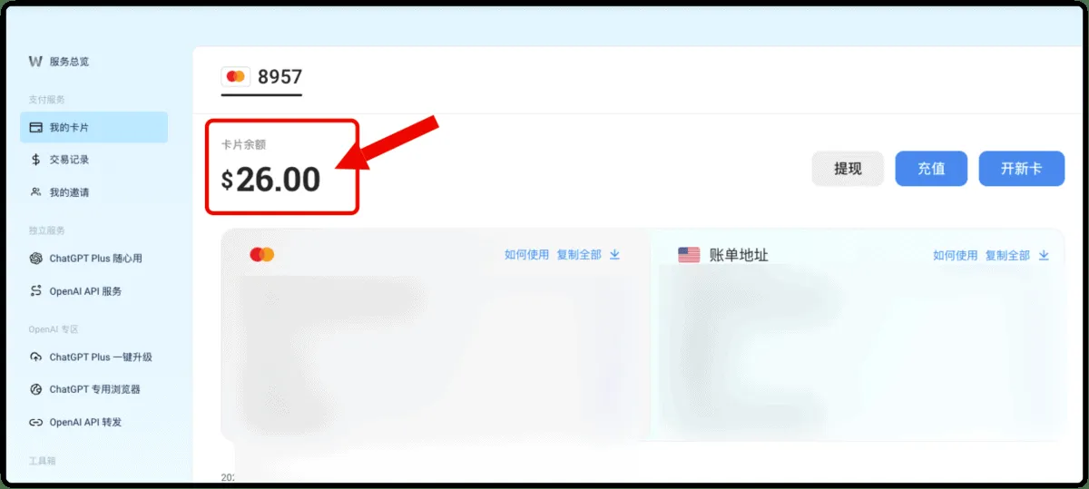This screenshot has width=1089, height=489.
Task: Click the cloud upload icon beside ChatGPT Plus 一键升级
Action: point(35,357)
